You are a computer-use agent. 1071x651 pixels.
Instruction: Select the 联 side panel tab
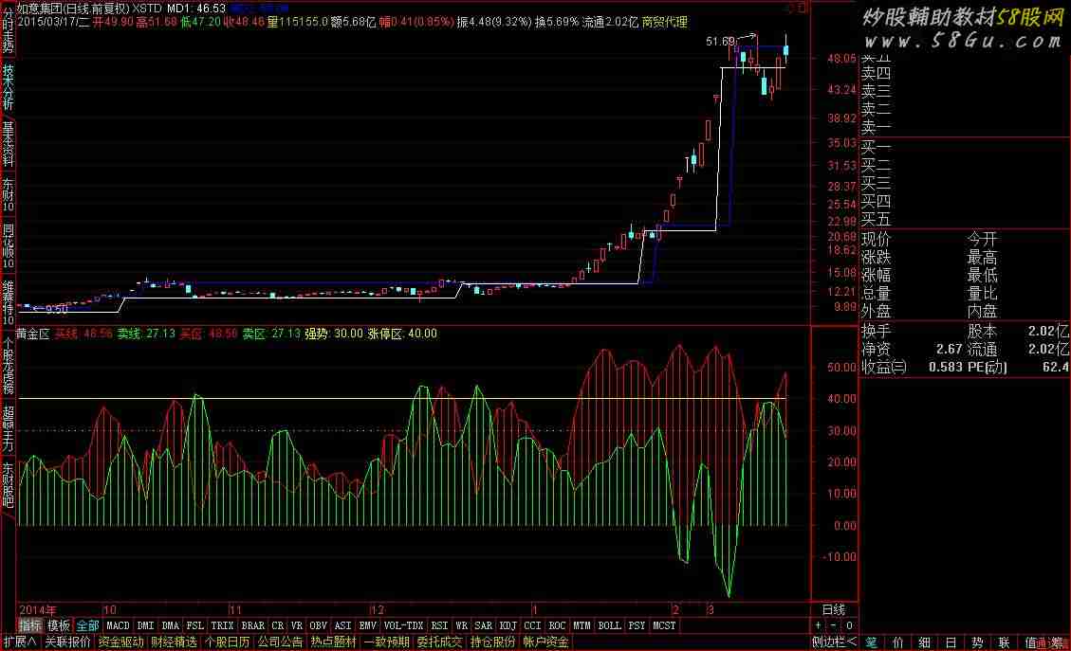[x=1005, y=642]
